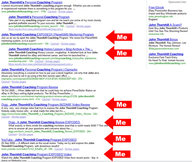Open John Thornhill Coaching EXPOSED PlanetSMS result
Viewport: 192px width, 162px height.
click(48, 35)
